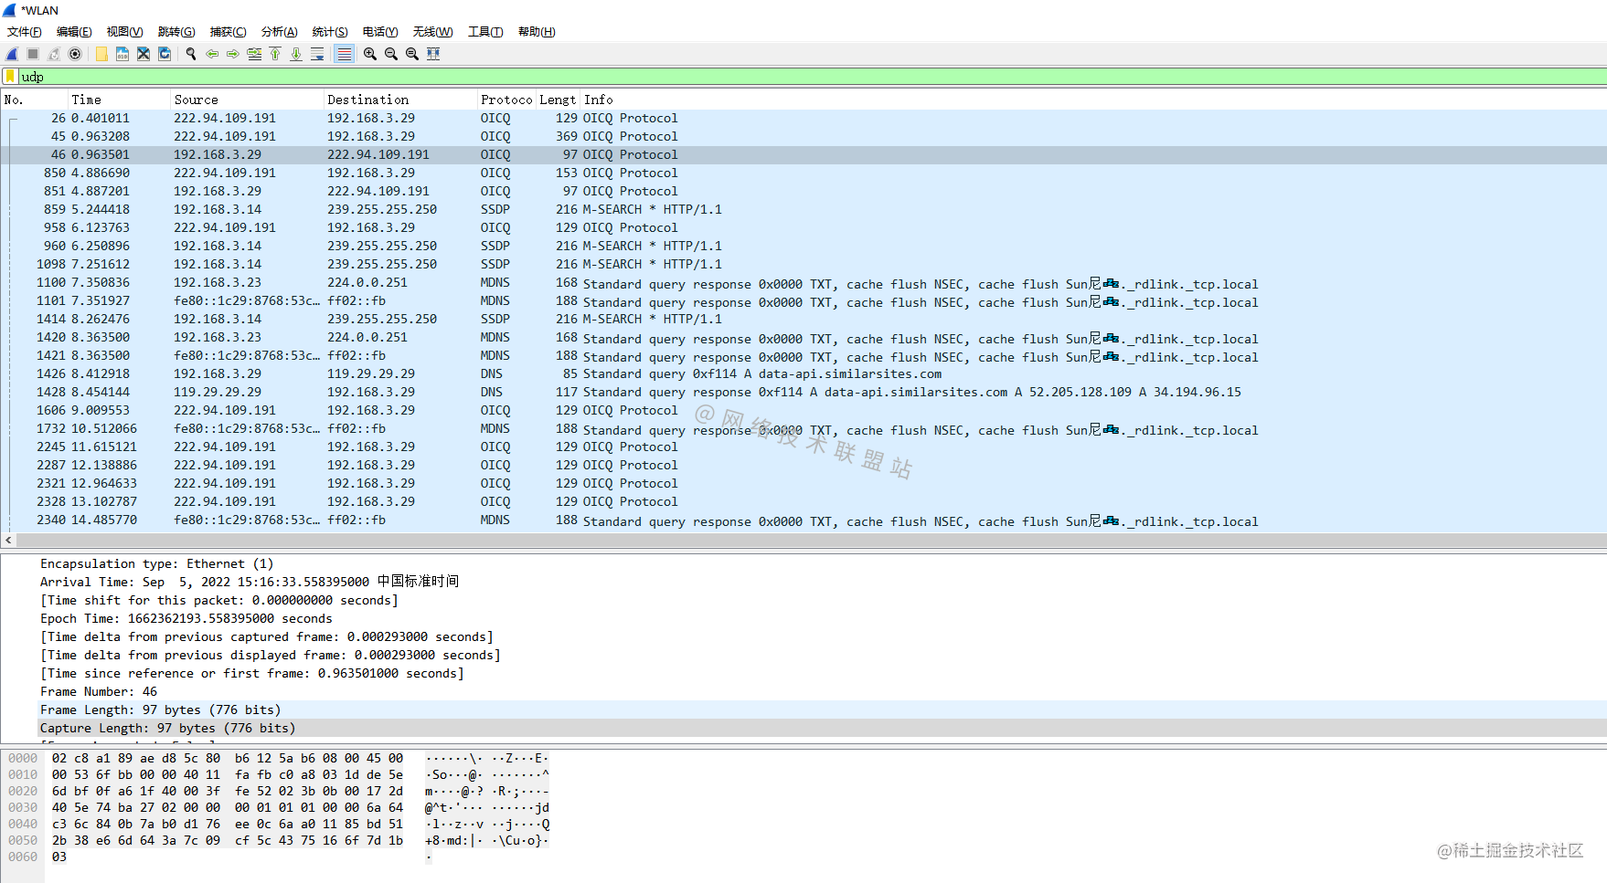
Task: Zoom in on the packet list
Action: pyautogui.click(x=369, y=54)
